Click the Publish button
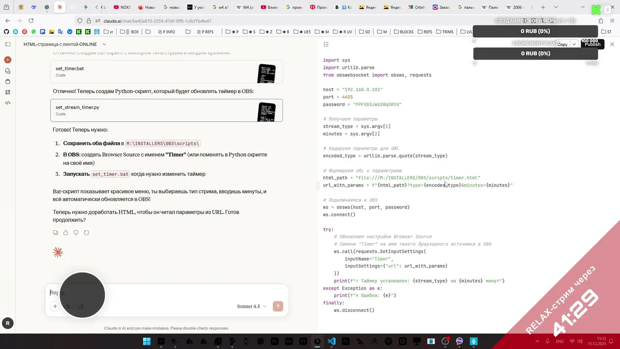This screenshot has width=620, height=349. [x=592, y=44]
